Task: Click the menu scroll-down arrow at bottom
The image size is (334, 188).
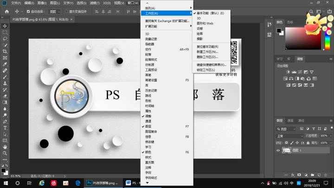Action: (x=147, y=183)
